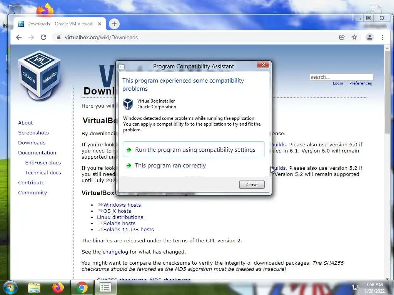Minimize the Chrome window
The width and height of the screenshot is (394, 295).
point(358,18)
